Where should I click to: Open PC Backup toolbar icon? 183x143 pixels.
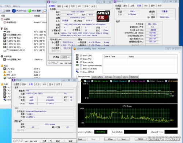[x=14, y=11]
